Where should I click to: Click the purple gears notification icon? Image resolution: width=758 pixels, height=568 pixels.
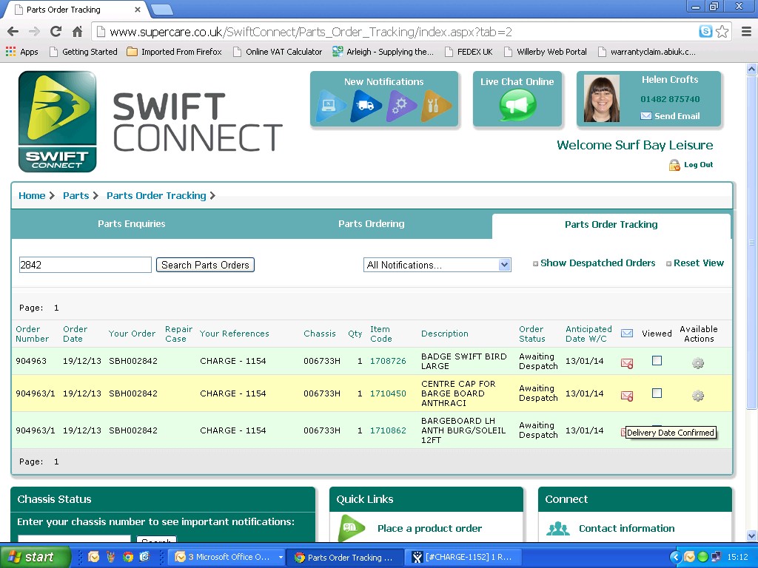point(401,106)
